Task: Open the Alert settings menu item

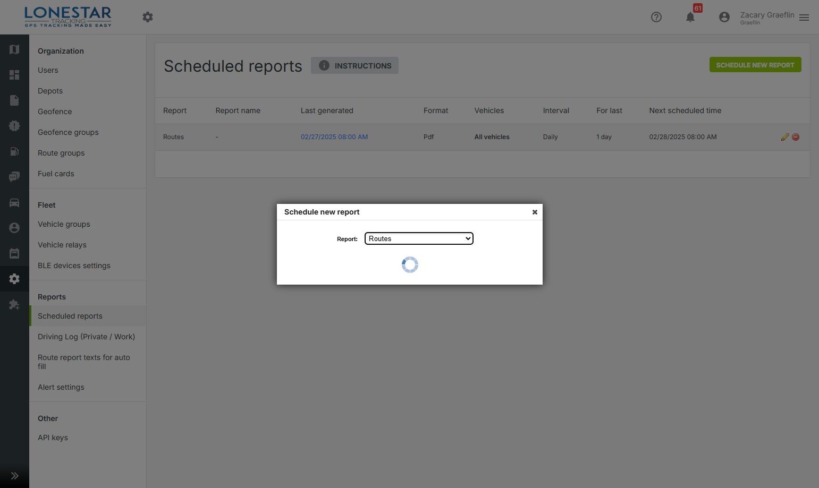Action: (61, 387)
